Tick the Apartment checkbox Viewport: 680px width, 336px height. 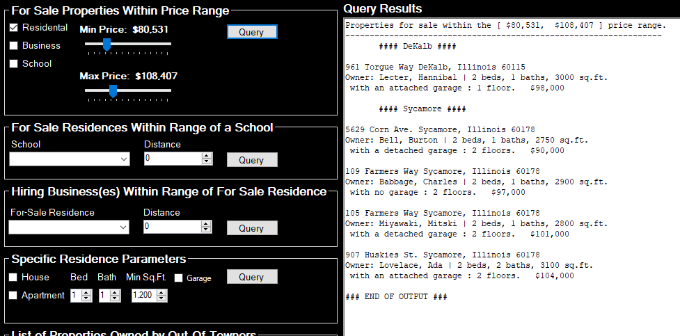click(x=14, y=296)
